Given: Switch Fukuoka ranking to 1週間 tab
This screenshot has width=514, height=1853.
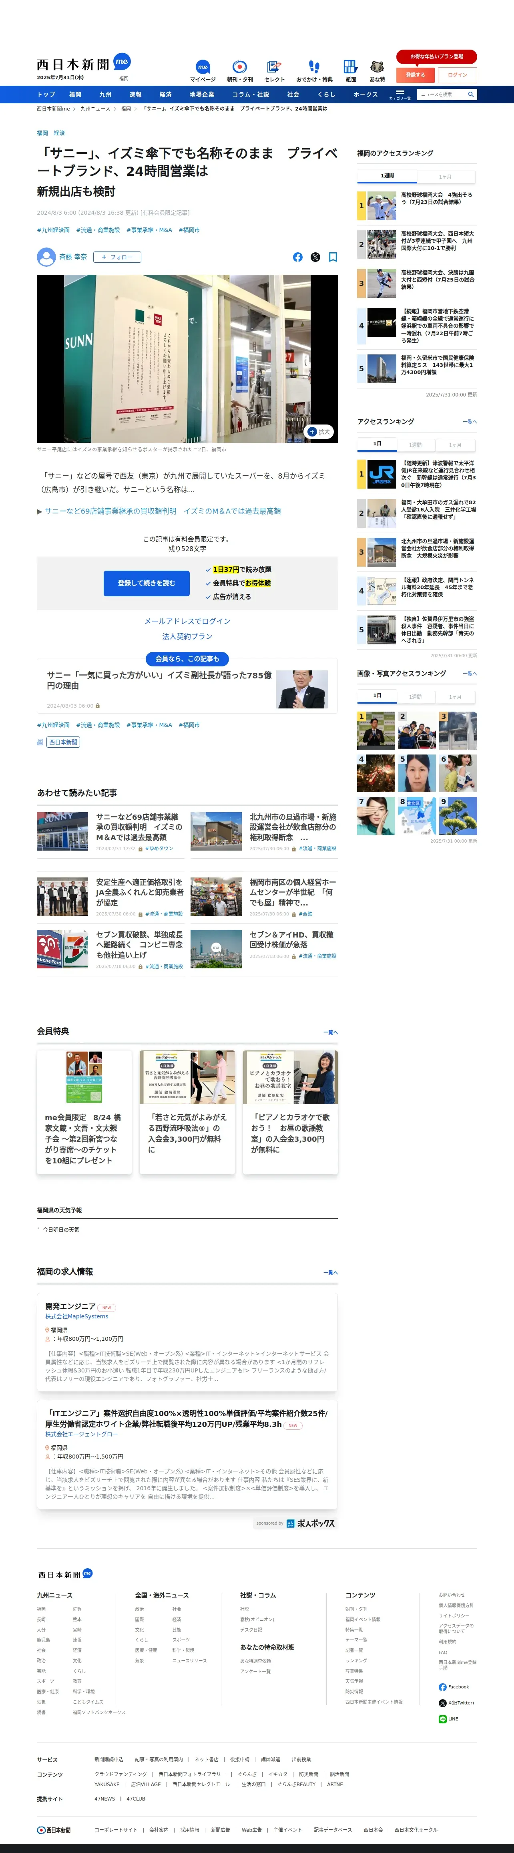Looking at the screenshot, I should [x=387, y=175].
